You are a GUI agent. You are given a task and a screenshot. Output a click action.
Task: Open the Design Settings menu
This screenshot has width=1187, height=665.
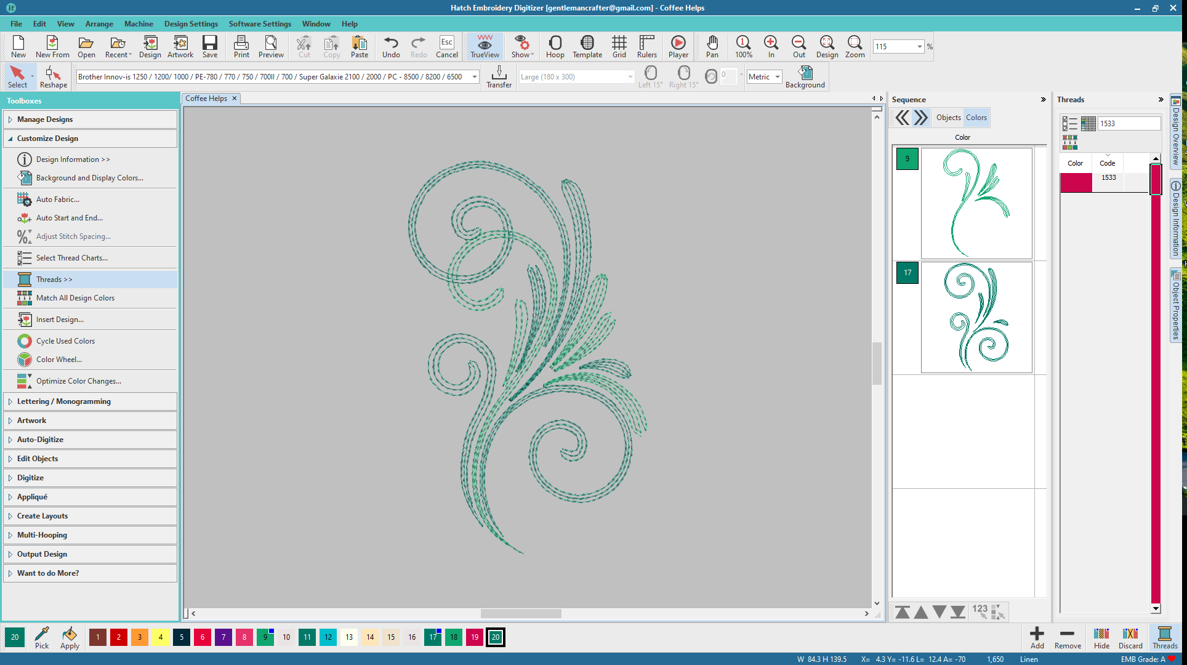click(191, 24)
